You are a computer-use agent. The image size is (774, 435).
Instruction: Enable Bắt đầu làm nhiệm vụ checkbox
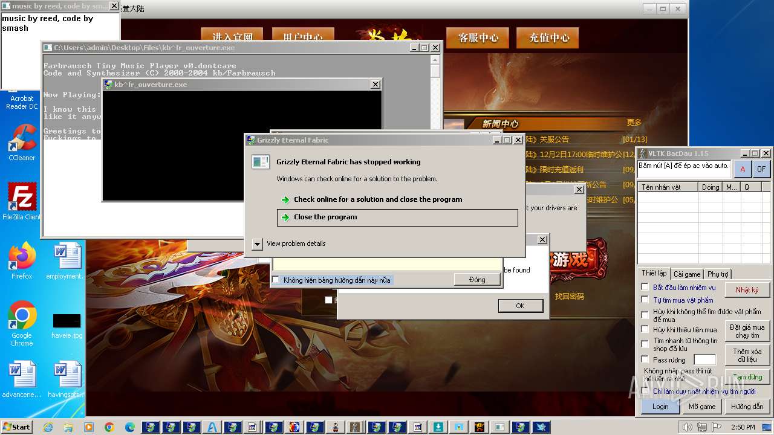(645, 287)
